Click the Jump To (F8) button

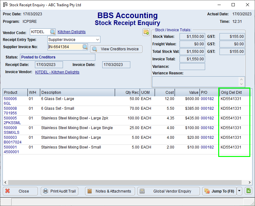pyautogui.click(x=219, y=191)
